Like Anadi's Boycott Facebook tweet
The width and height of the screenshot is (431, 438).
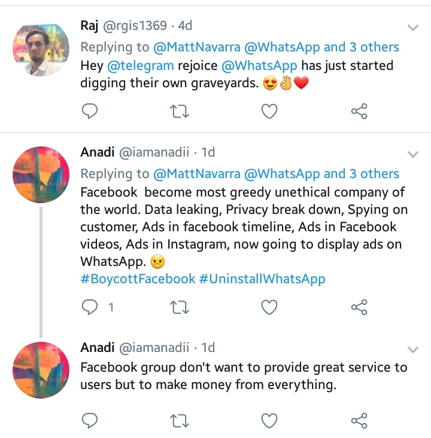coord(270,307)
